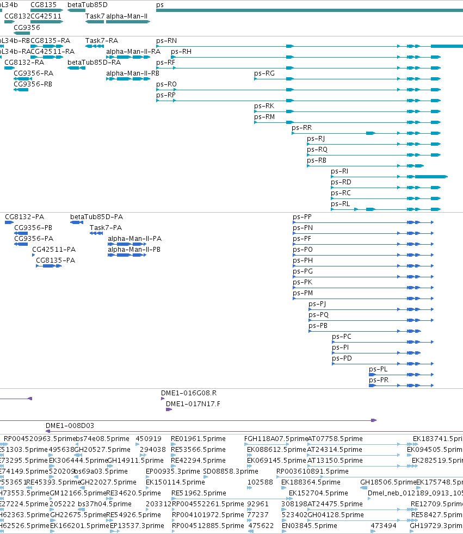Click the ps-PL protein label
This screenshot has width=463, height=534.
pyautogui.click(x=378, y=369)
